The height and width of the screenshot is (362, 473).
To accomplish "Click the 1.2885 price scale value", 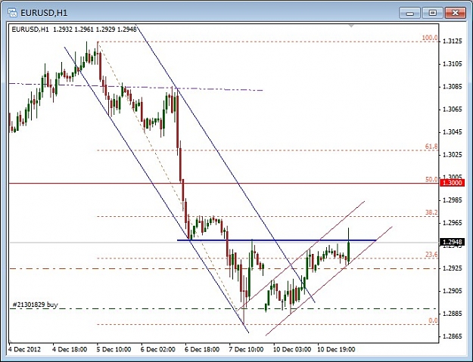I will coord(452,314).
